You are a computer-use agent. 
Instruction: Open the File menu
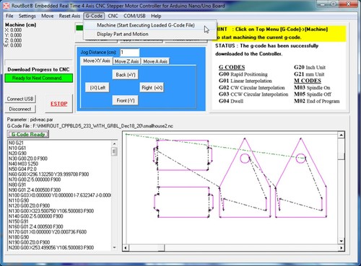(9, 16)
